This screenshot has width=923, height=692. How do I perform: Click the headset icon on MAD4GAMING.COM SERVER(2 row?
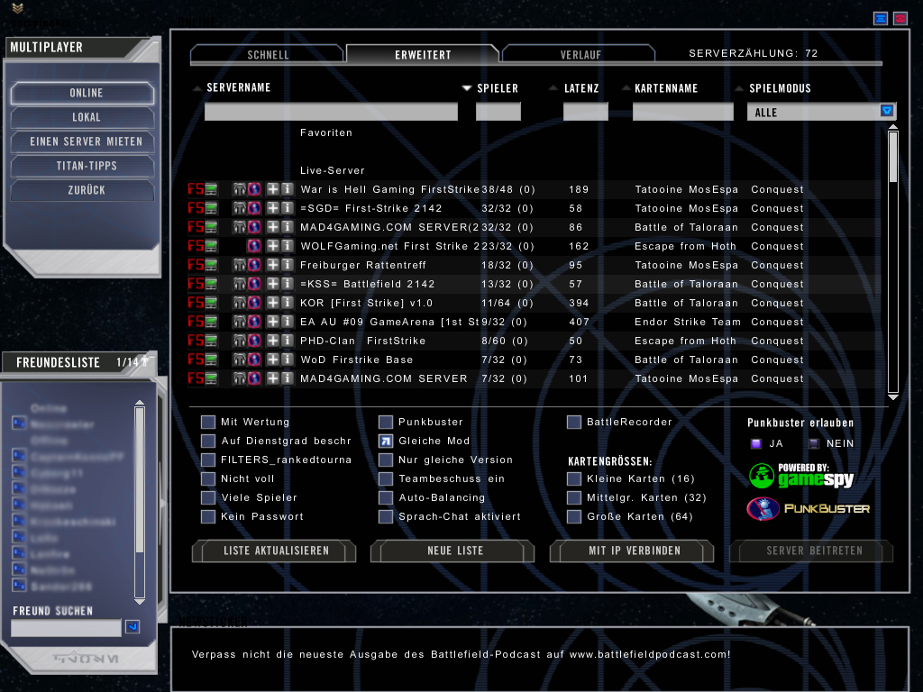pos(239,227)
